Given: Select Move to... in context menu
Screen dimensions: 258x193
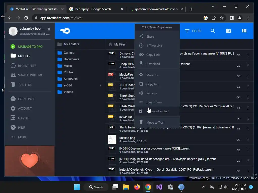Looking at the screenshot, I should click(x=157, y=75).
